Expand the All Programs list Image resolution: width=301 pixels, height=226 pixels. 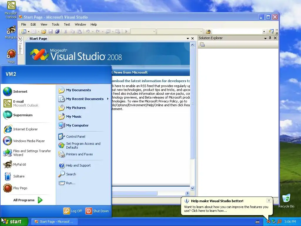tap(28, 200)
